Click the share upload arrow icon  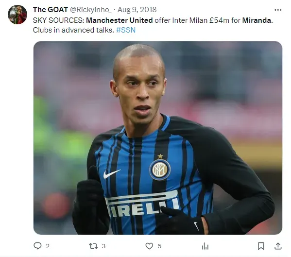[x=278, y=246]
